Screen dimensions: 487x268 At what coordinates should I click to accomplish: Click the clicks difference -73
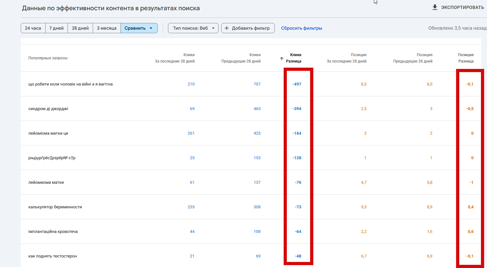pyautogui.click(x=298, y=207)
